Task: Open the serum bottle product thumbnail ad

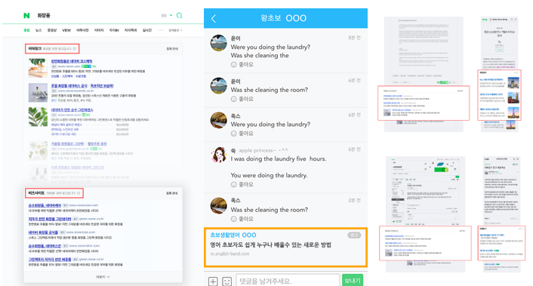Action: pos(38,68)
